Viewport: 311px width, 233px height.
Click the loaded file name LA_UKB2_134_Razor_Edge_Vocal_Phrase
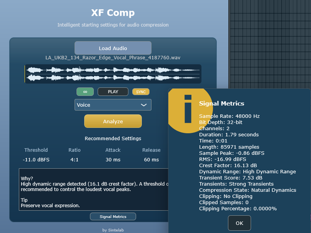tap(113, 58)
